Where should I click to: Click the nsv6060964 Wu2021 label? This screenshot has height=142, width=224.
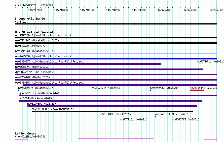coord(164,88)
